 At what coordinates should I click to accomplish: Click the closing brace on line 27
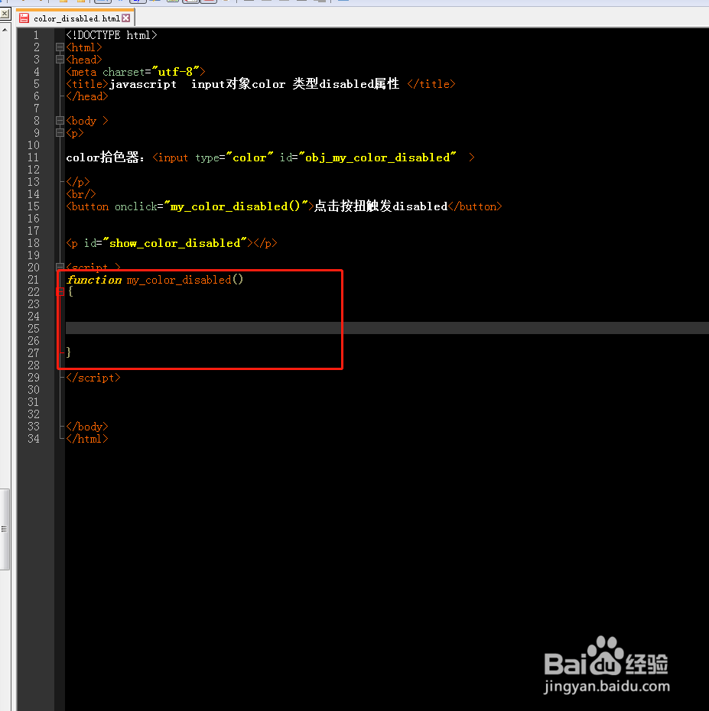(x=69, y=352)
